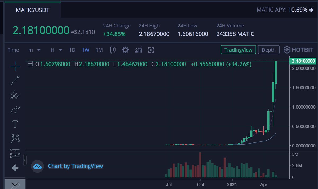Open the minutes interval dropdown
Screen dimensions: 318x189
pos(34,50)
